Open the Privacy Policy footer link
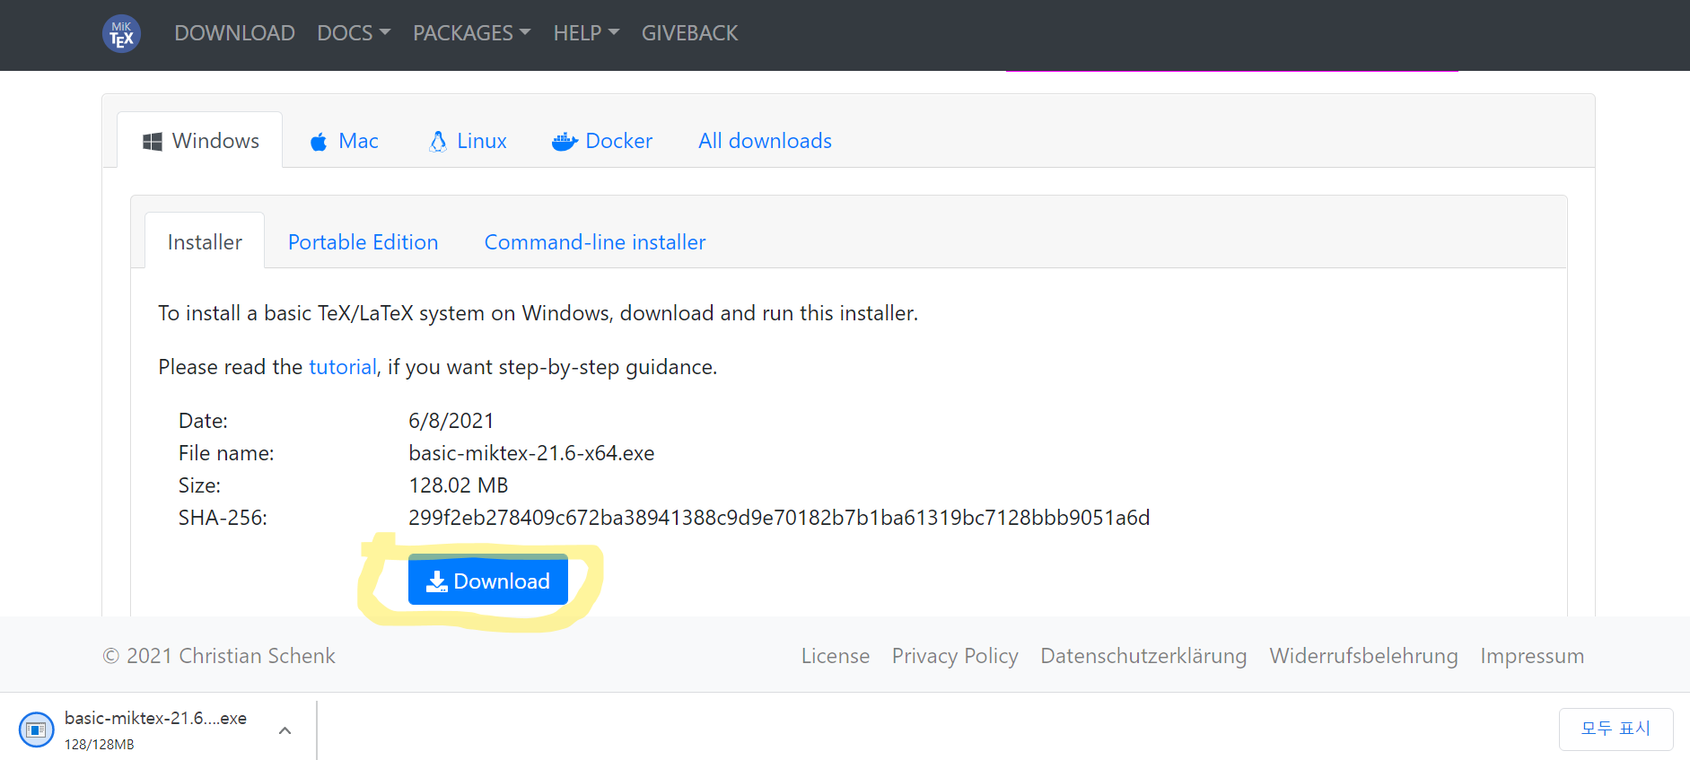Screen dimensions: 1690x760 955,656
